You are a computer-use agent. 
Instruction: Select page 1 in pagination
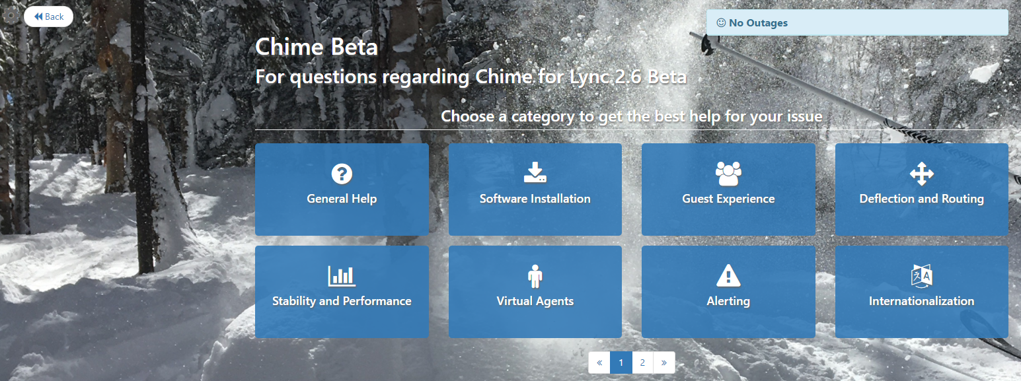point(621,363)
